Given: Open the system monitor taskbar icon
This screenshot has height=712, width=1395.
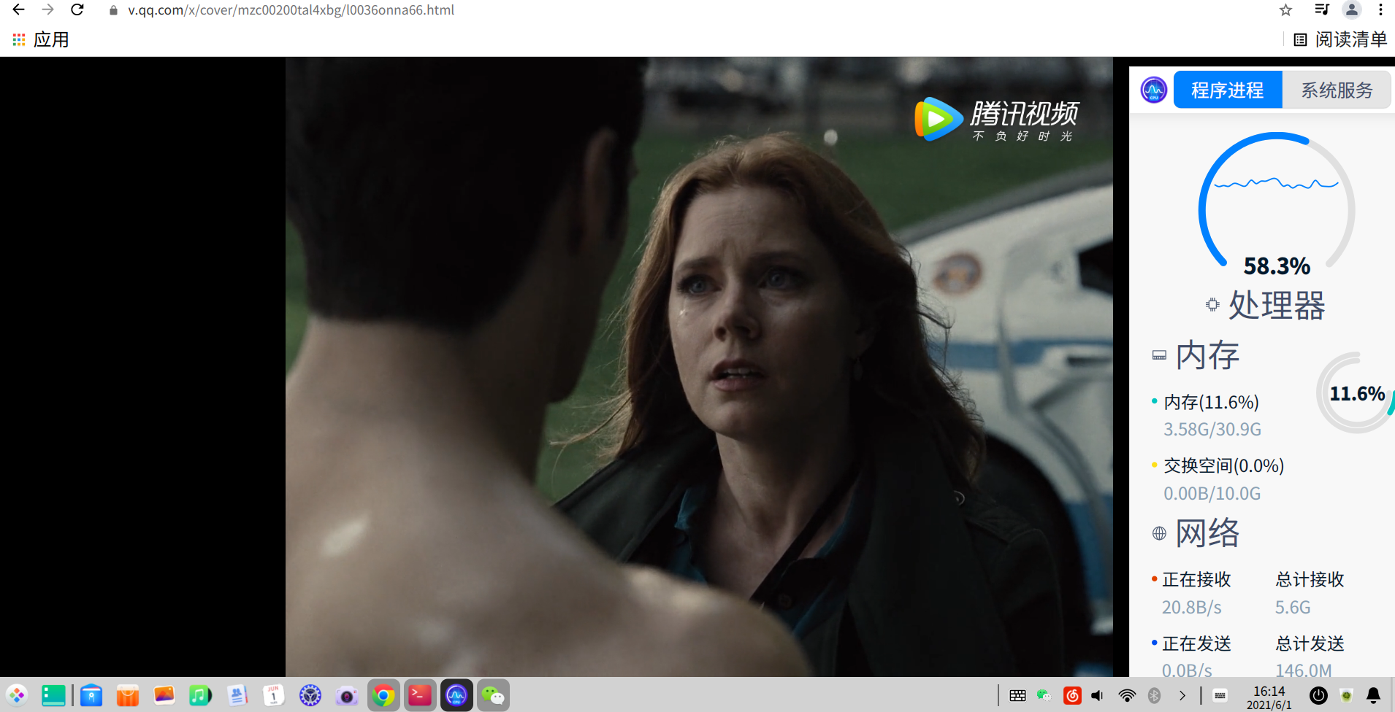Looking at the screenshot, I should (x=456, y=695).
